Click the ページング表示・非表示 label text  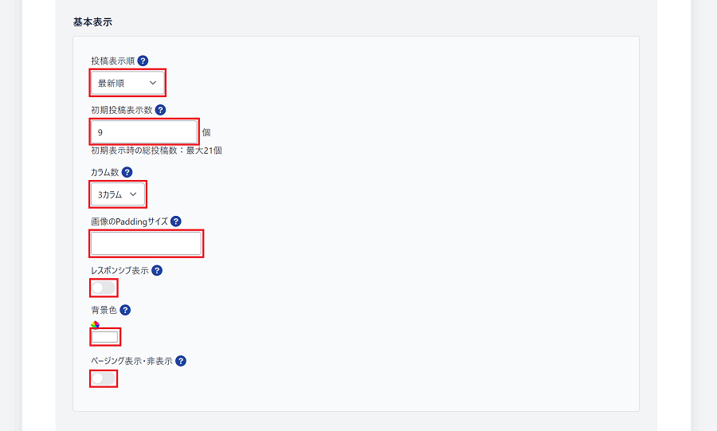point(131,361)
